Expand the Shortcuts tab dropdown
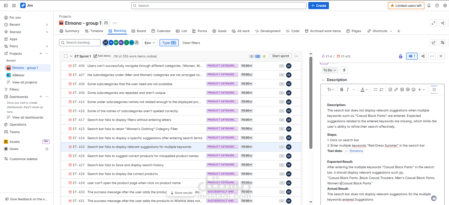Viewport: 449px width, 205px height. 391,31
